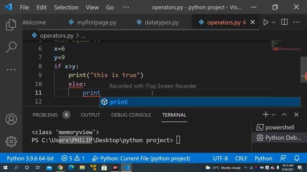Split the editor right
Image resolution: width=307 pixels, height=172 pixels.
284,22
